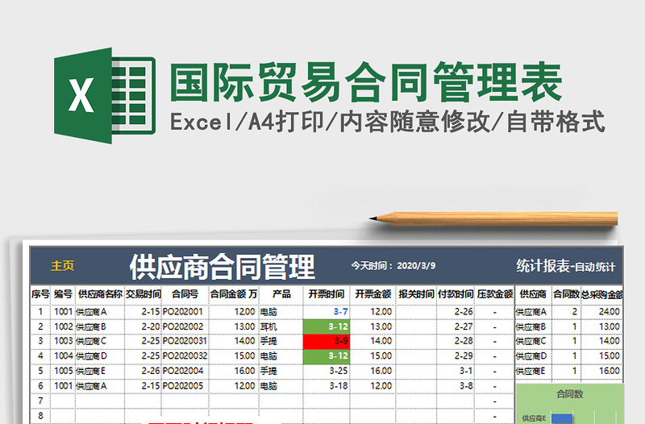Select contract number cell PO202004
The image size is (645, 424).
click(185, 371)
